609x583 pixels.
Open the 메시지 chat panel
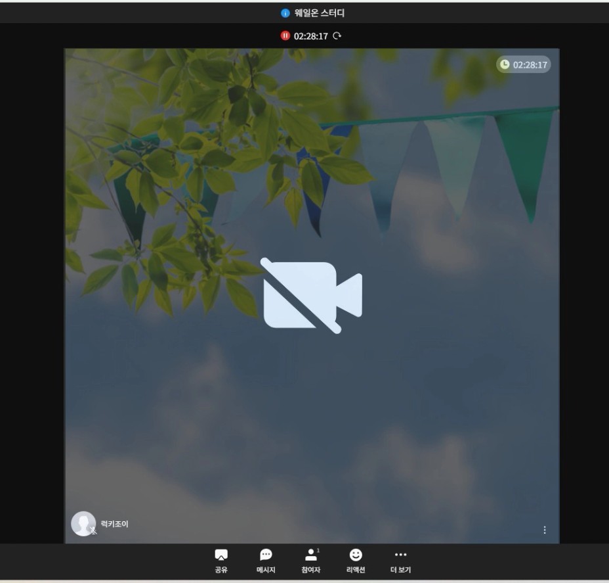(x=266, y=561)
